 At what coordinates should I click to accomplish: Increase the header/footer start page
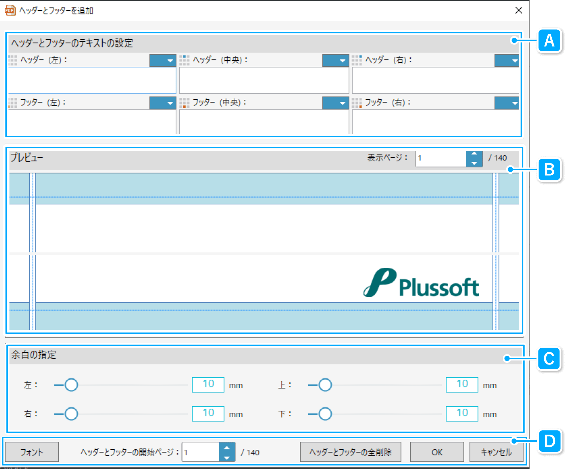coord(227,448)
